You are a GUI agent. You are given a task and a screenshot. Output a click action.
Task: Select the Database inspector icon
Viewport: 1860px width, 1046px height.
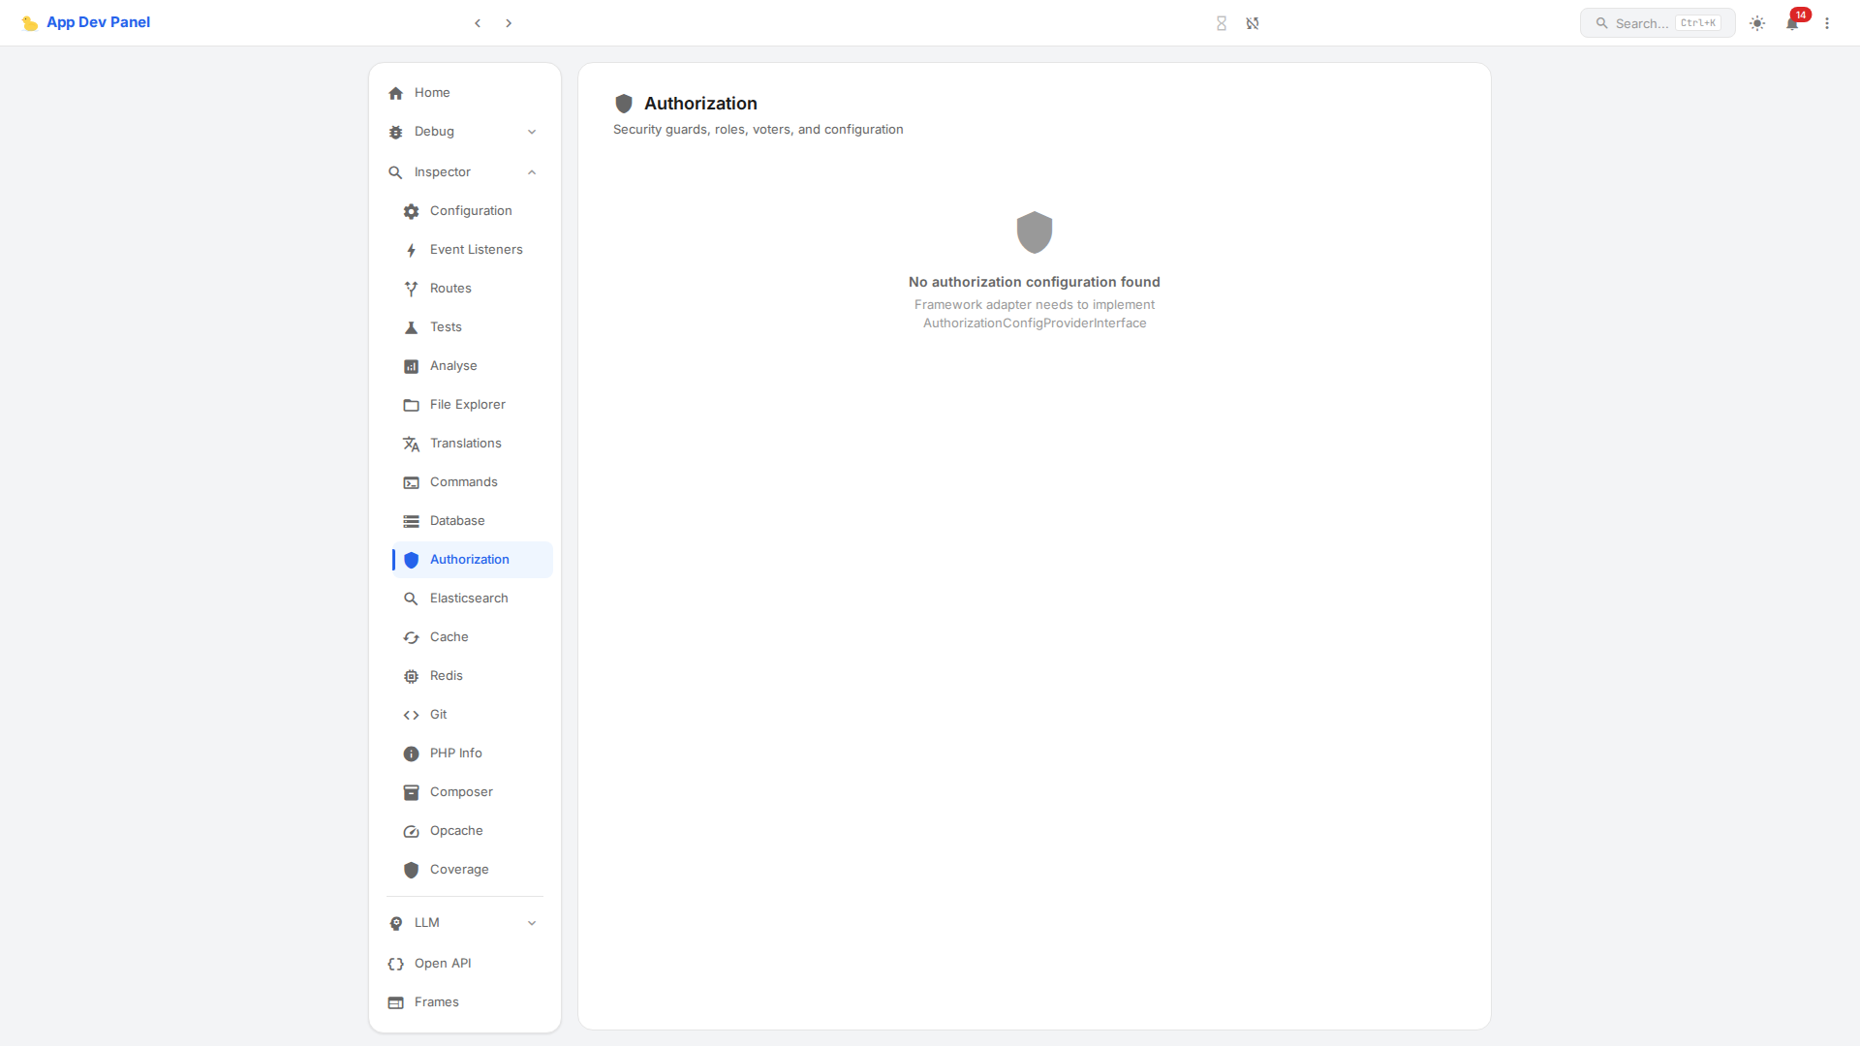coord(411,520)
